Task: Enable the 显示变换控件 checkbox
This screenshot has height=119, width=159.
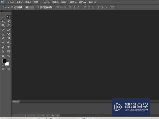Action: pyautogui.click(x=38, y=7)
